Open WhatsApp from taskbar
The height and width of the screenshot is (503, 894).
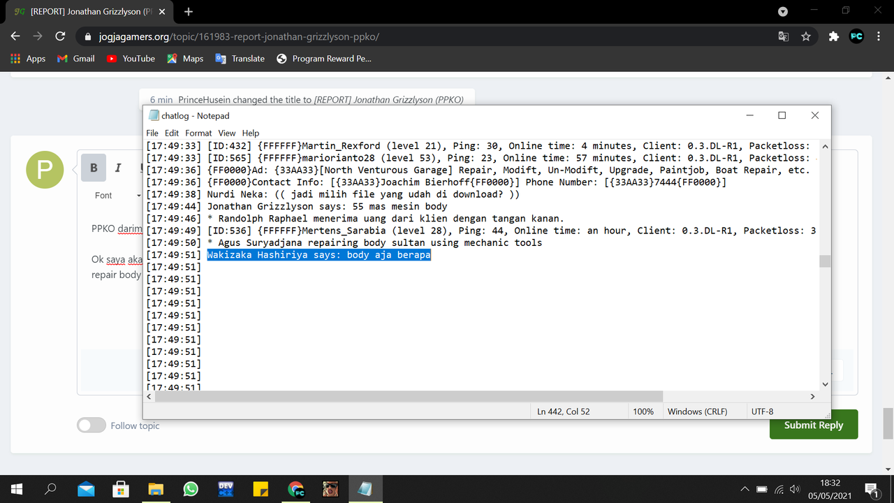[x=191, y=489]
